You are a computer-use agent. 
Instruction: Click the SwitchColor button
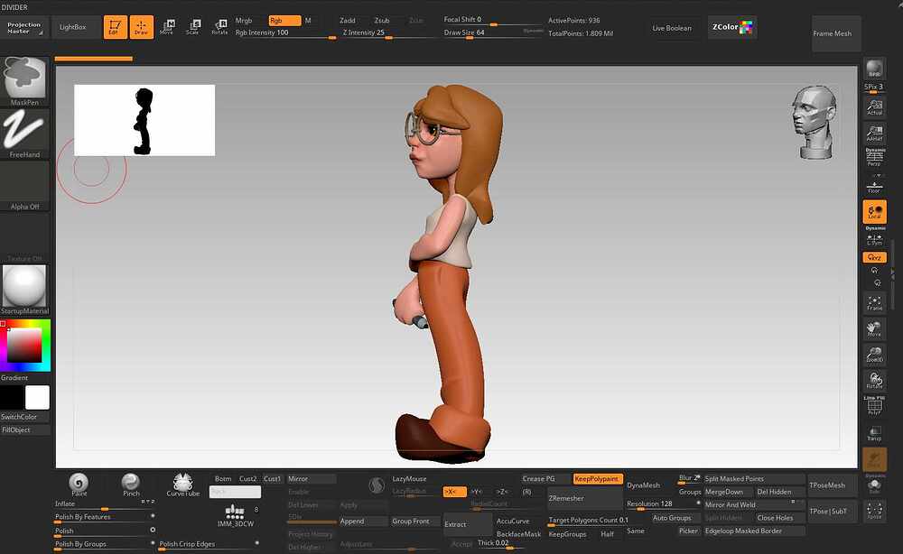coord(24,417)
